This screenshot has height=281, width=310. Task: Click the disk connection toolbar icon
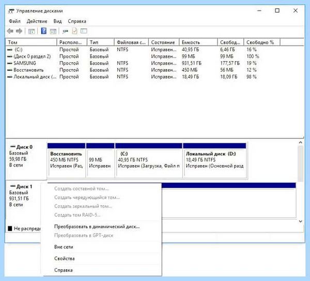65,31
